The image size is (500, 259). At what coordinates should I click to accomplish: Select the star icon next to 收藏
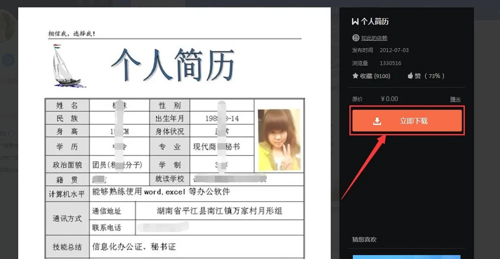355,75
